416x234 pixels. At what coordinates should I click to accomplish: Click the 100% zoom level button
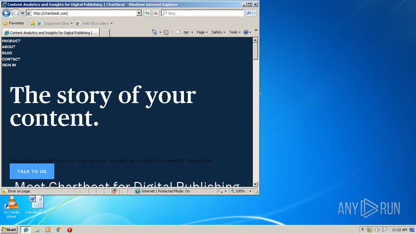click(239, 191)
